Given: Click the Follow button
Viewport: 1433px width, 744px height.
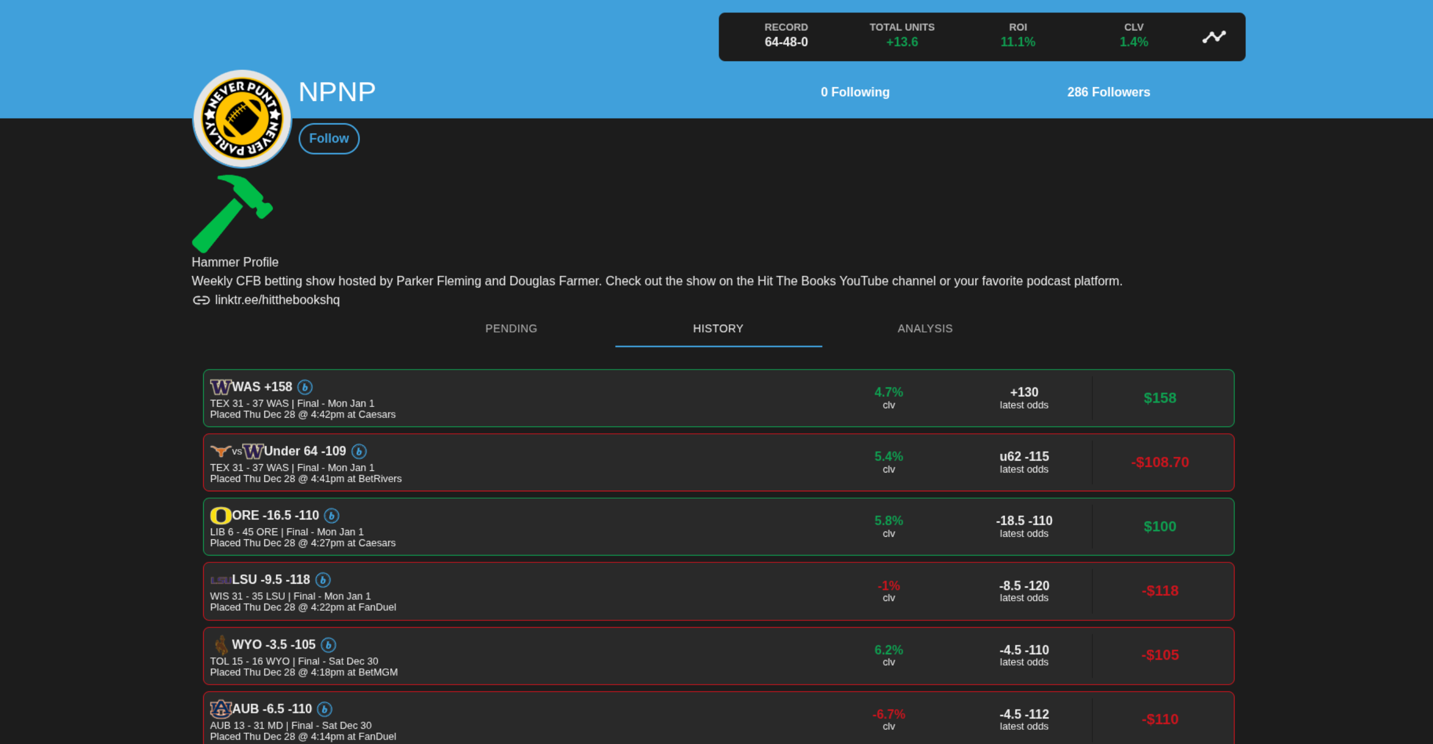Looking at the screenshot, I should (329, 138).
